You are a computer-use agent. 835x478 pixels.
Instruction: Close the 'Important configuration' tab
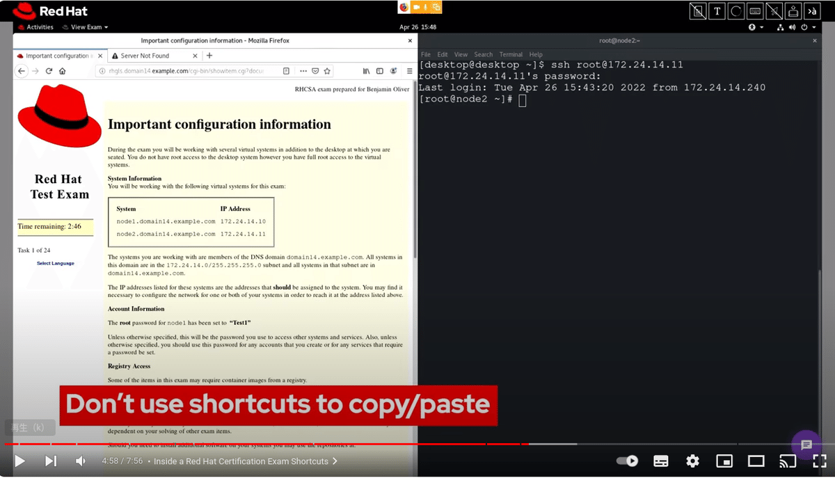coord(100,56)
